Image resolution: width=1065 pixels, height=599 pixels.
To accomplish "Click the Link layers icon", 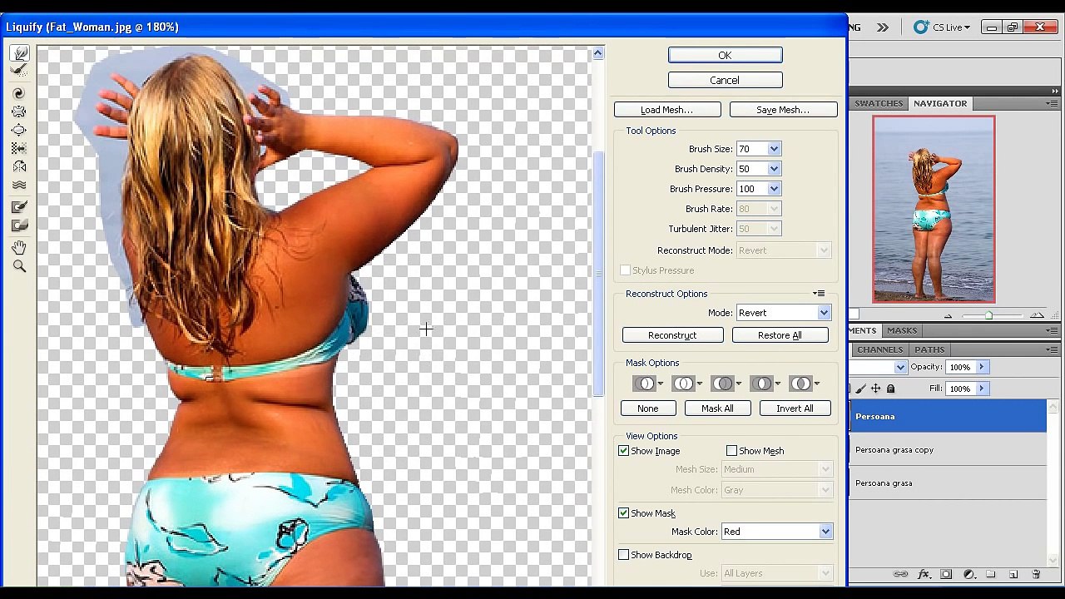I will pyautogui.click(x=900, y=574).
